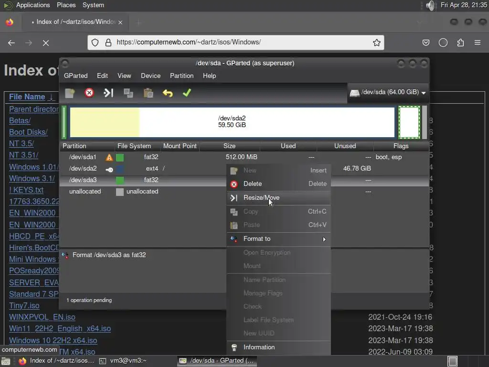Click the key lock icon on /dev/sda2
Image resolution: width=489 pixels, height=367 pixels.
pos(109,169)
